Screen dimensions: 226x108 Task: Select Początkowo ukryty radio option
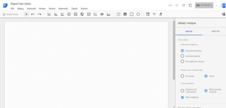coord(182,61)
